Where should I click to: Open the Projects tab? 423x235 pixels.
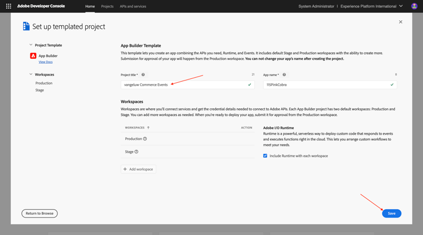coord(107,6)
